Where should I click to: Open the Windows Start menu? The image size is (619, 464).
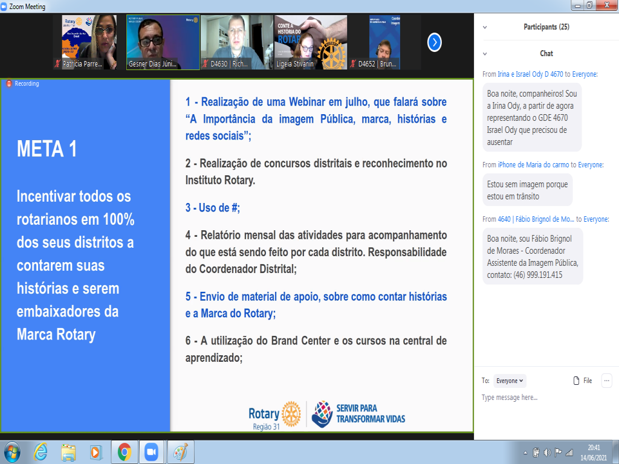click(12, 452)
